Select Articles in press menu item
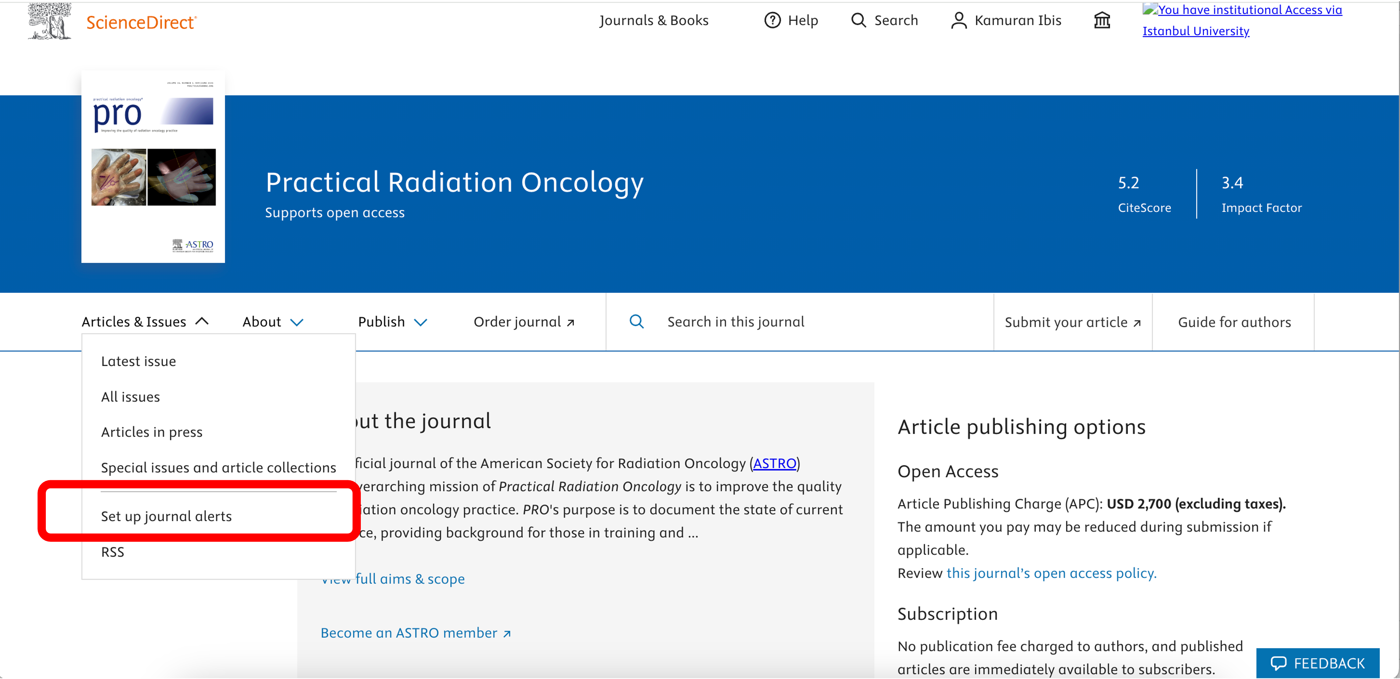 (x=152, y=432)
